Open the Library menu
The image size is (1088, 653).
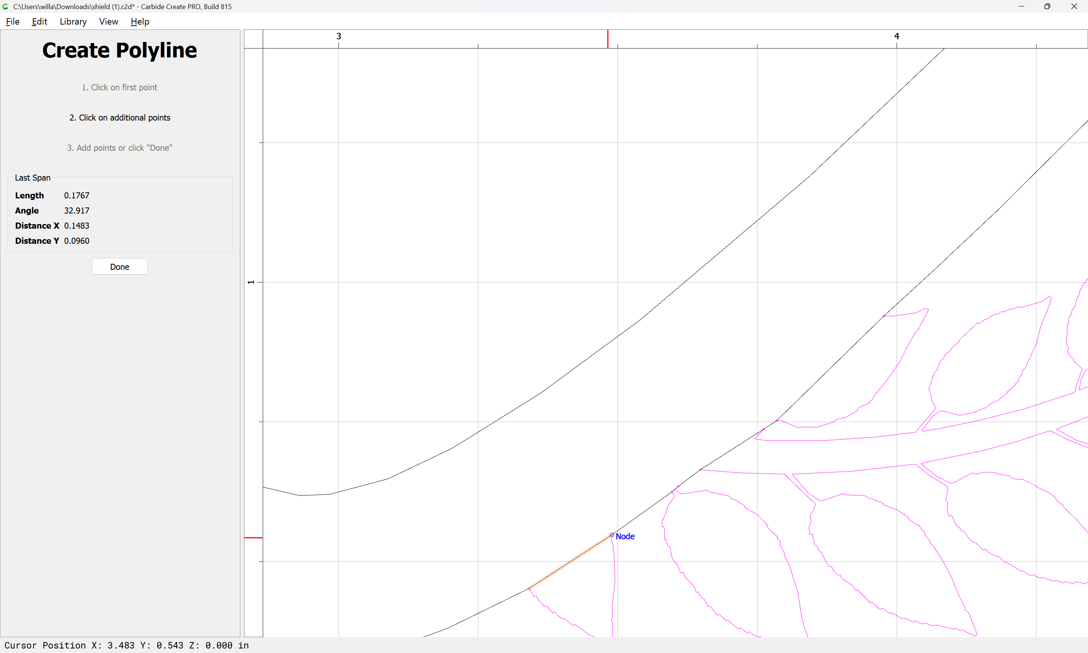(x=73, y=22)
